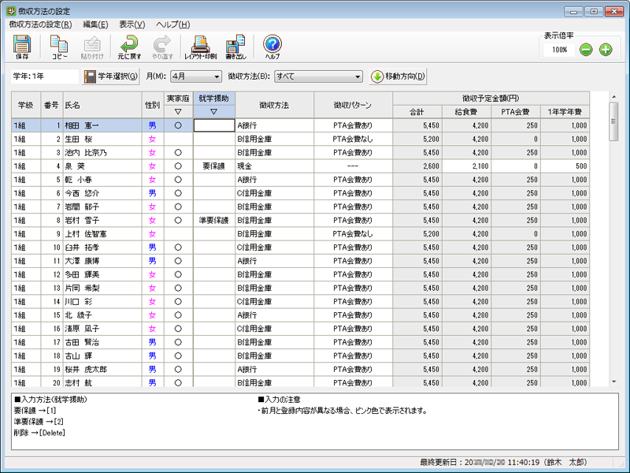Select PTA会費なし cell for 生田 桜

click(x=353, y=140)
